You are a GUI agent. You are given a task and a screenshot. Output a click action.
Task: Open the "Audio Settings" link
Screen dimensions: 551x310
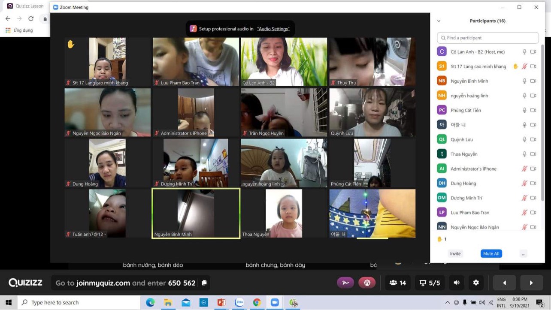[273, 29]
